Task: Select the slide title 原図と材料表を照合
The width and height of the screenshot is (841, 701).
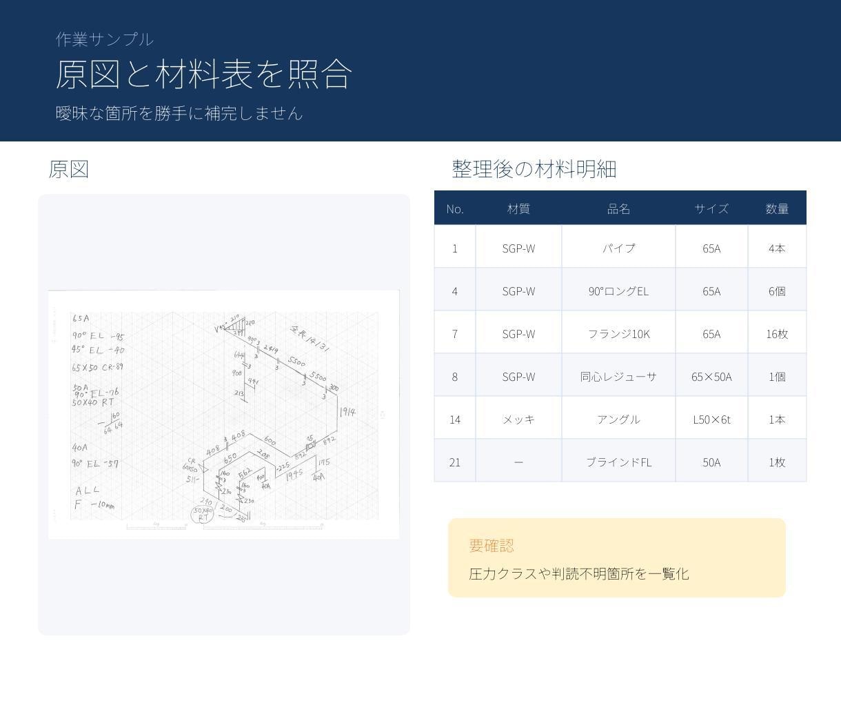Action: click(x=204, y=74)
